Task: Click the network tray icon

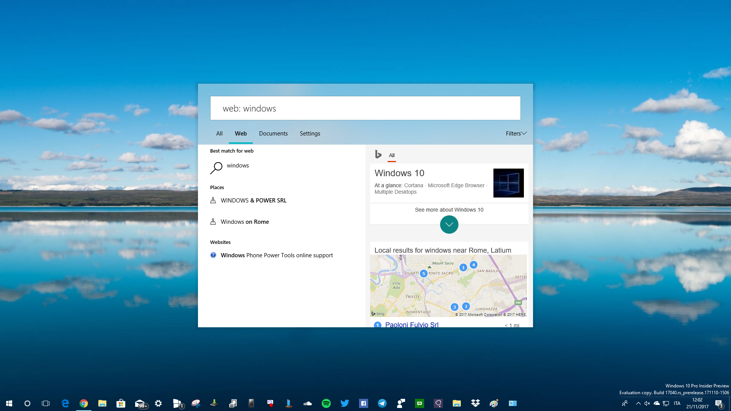Action: click(666, 403)
